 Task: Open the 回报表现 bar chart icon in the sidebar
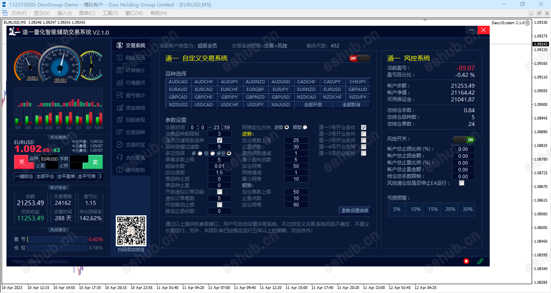(119, 120)
